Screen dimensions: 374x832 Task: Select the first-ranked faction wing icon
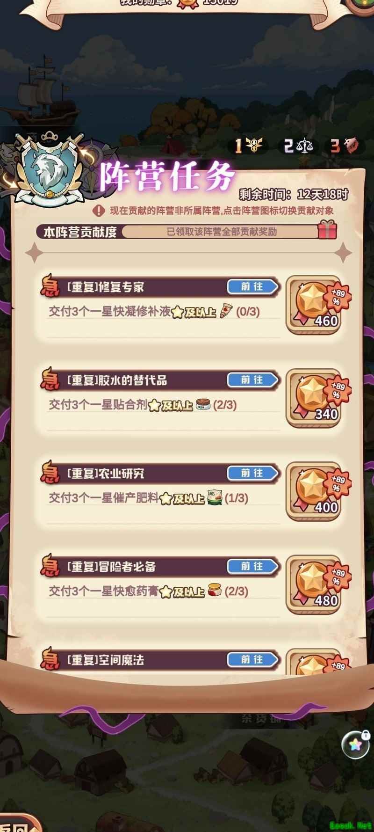point(249,146)
